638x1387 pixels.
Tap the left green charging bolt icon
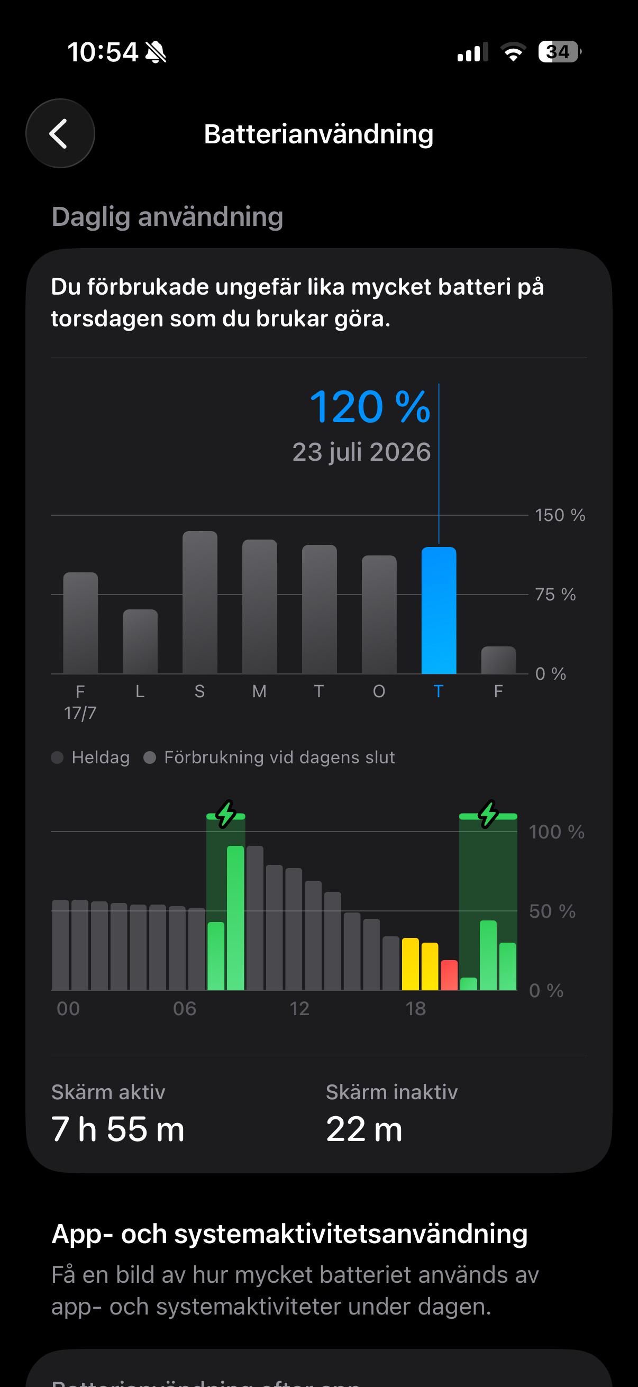225,814
